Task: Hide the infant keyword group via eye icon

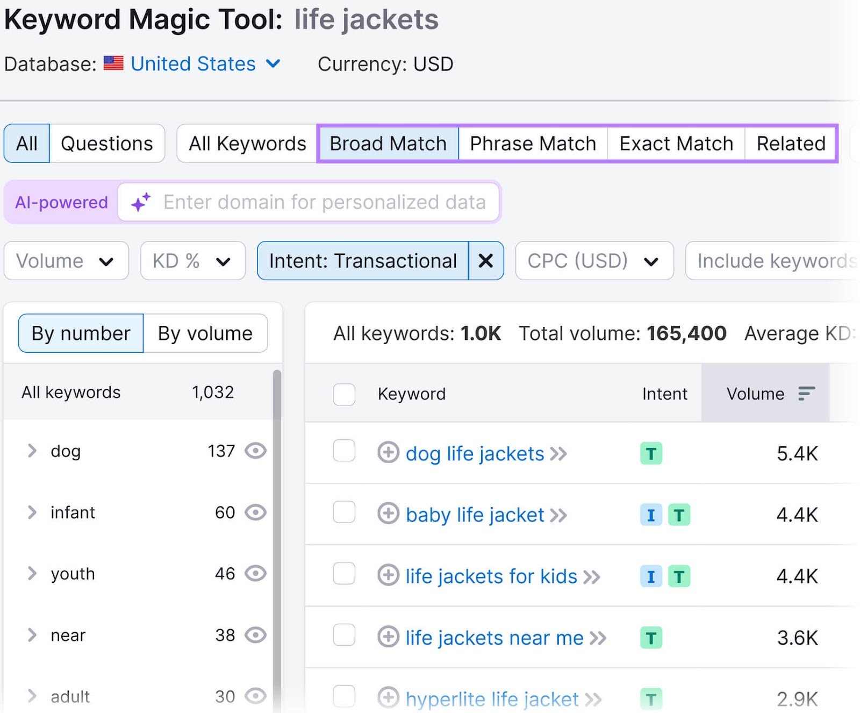Action: (x=257, y=512)
